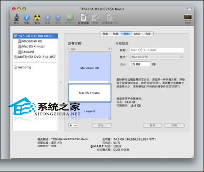
Task: Click the window resize grip corner
Action: pos(192,156)
